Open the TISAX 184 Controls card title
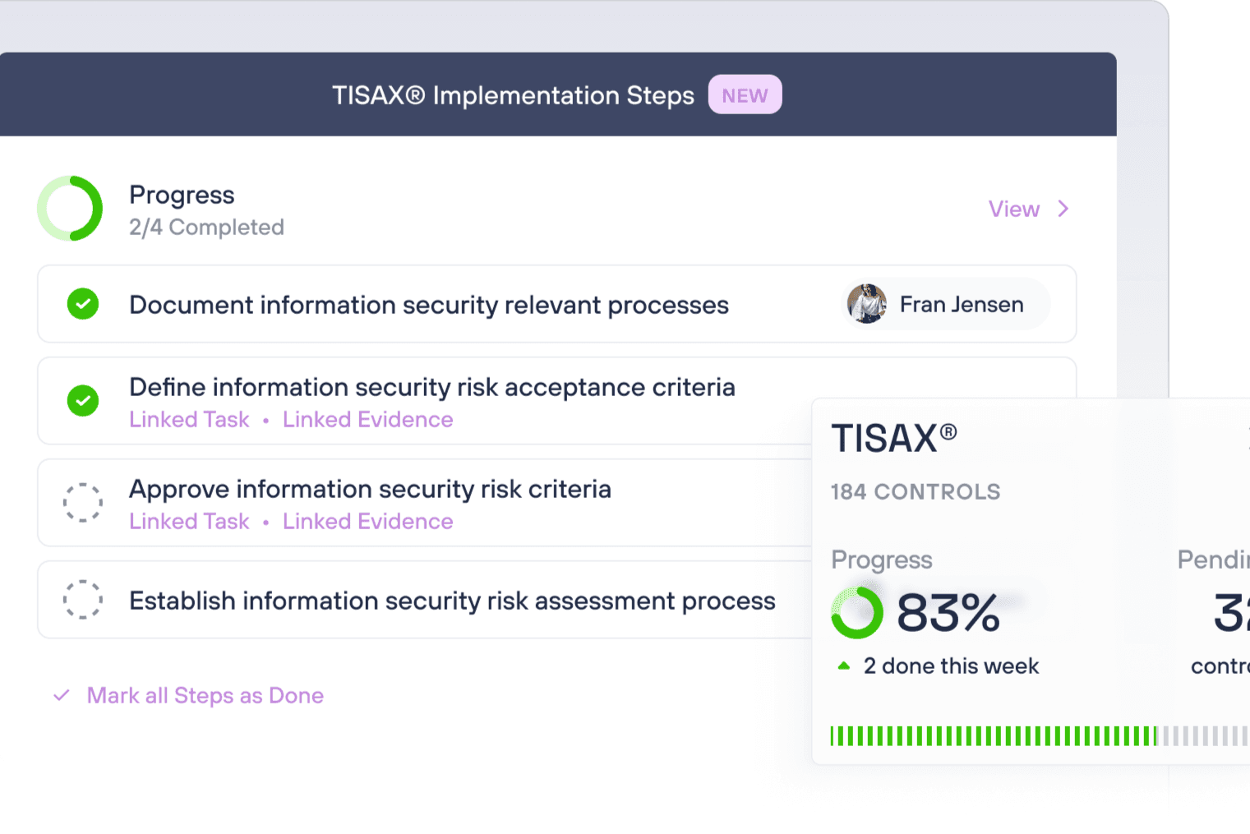 894,438
